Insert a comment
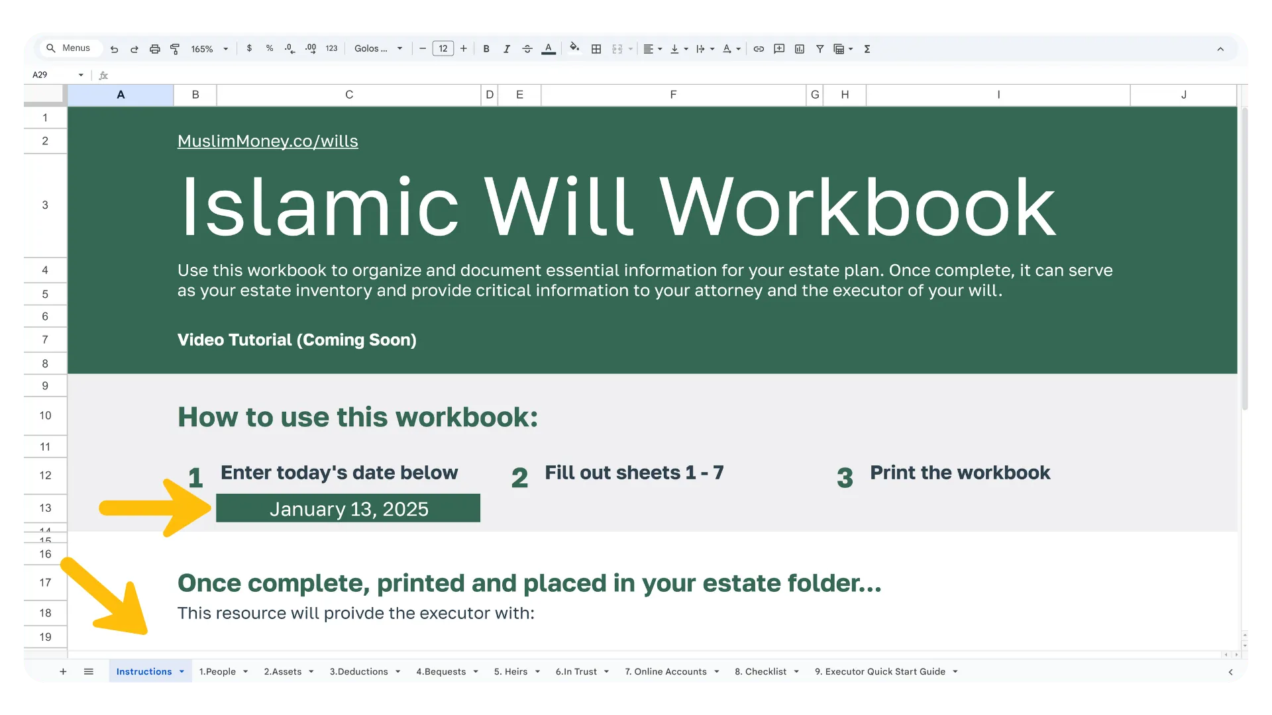This screenshot has width=1272, height=715. click(x=779, y=49)
